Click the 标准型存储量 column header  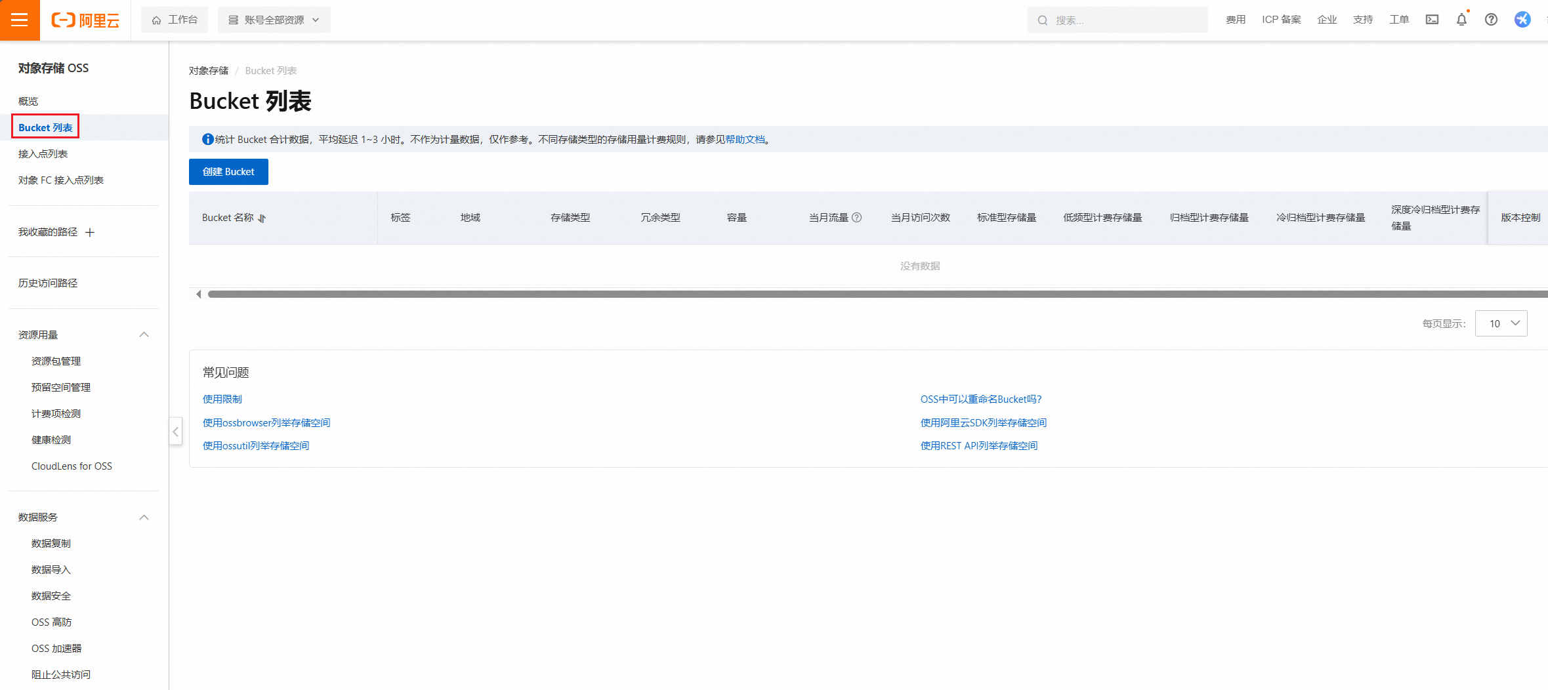pyautogui.click(x=1007, y=218)
